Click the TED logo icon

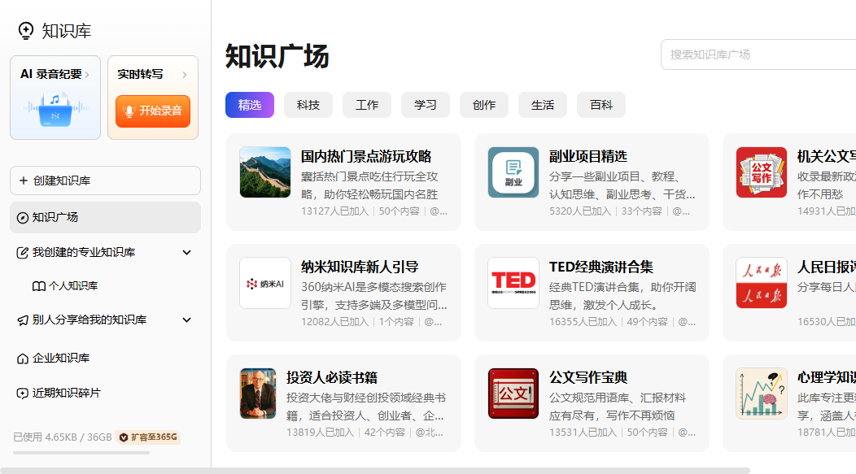(513, 283)
